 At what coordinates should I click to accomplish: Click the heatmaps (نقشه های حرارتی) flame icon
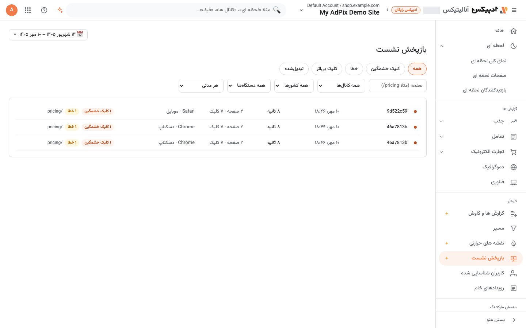tap(514, 243)
